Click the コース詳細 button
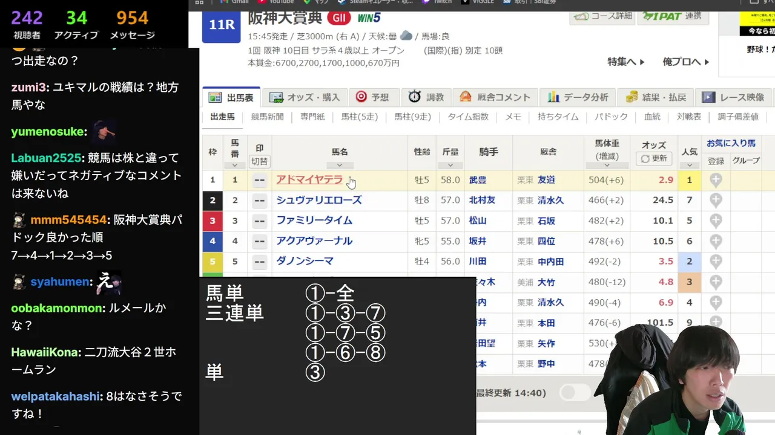The width and height of the screenshot is (775, 435). [602, 16]
